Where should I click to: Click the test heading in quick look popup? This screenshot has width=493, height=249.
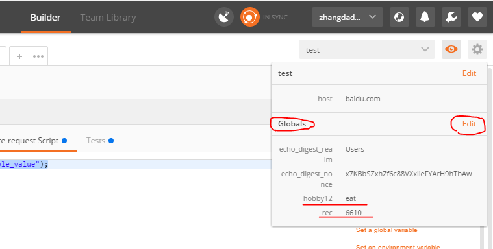pyautogui.click(x=285, y=73)
